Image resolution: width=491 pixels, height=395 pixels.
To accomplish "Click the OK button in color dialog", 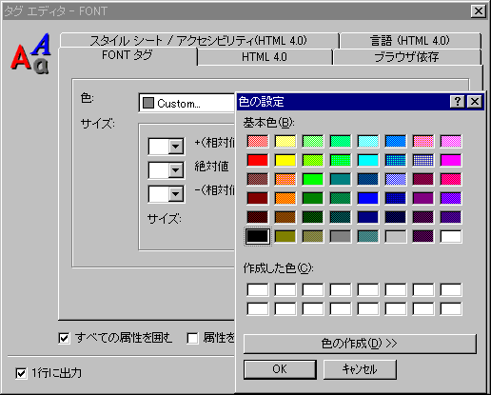I will click(280, 369).
